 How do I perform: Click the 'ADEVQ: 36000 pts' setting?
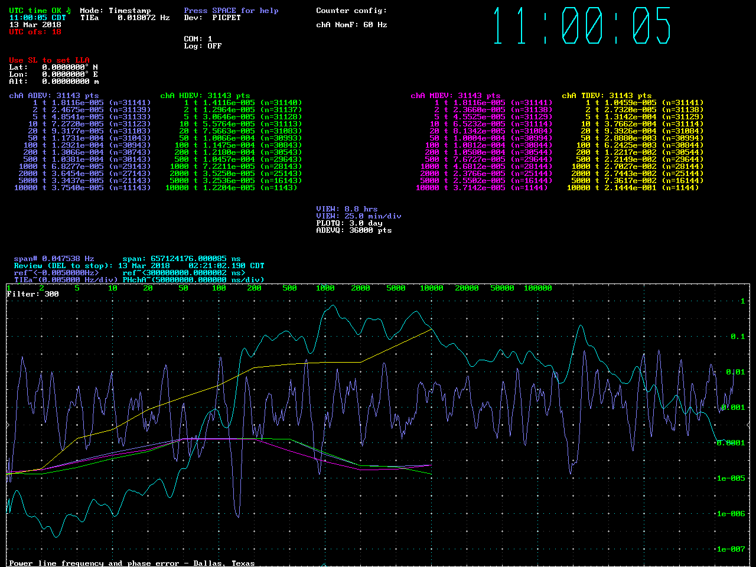(354, 230)
